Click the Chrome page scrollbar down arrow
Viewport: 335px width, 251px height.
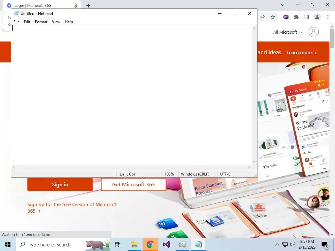pyautogui.click(x=332, y=235)
